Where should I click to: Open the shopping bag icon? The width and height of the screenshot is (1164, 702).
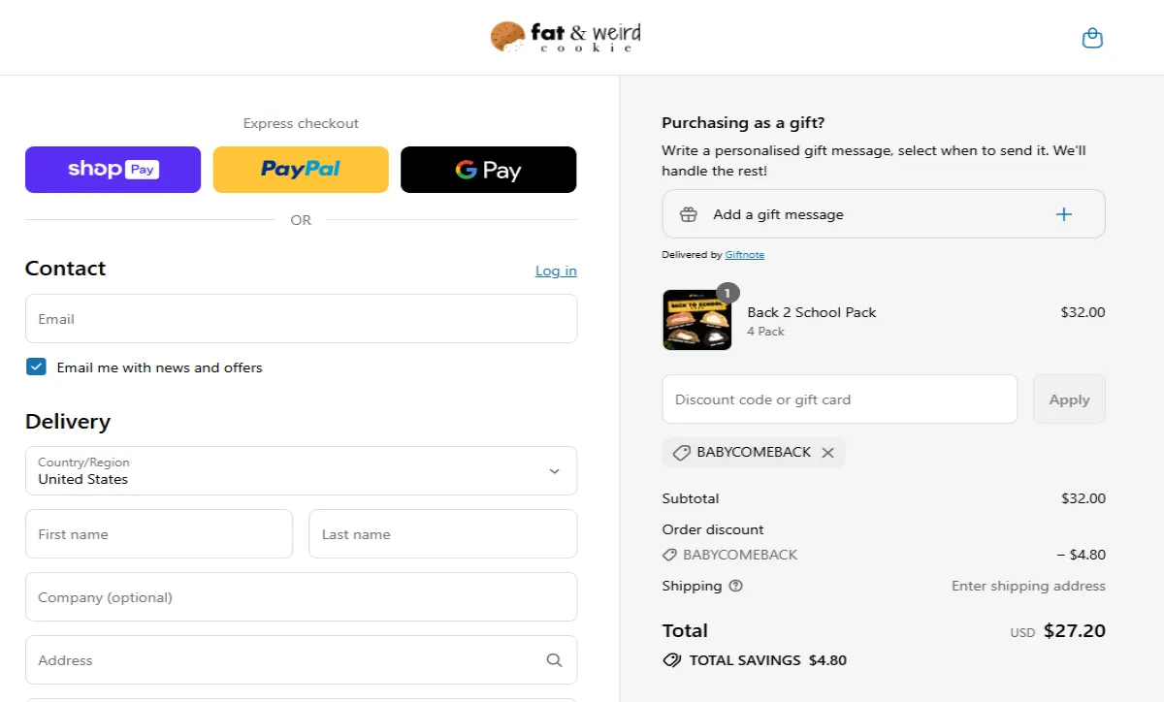(1092, 37)
